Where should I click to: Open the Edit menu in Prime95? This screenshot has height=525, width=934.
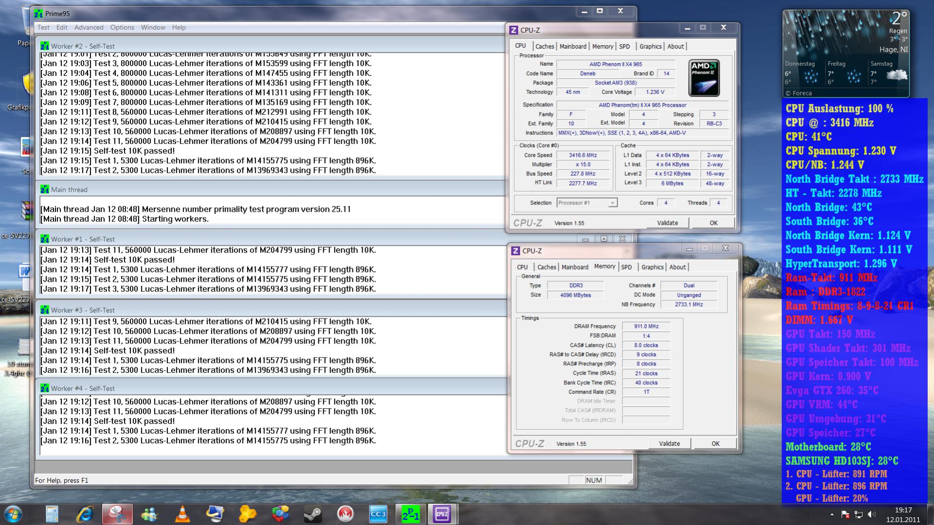62,27
